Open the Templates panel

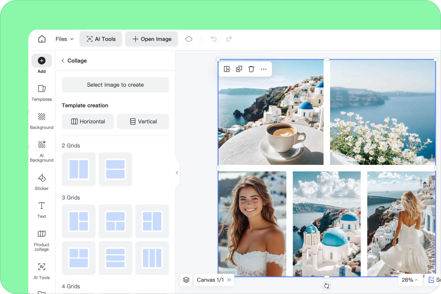(x=42, y=92)
